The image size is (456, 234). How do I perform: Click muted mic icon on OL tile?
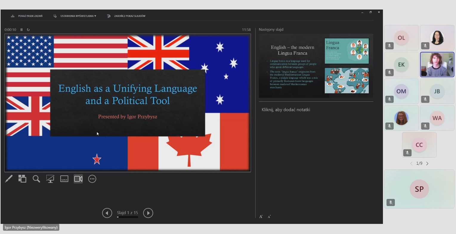tap(389, 46)
